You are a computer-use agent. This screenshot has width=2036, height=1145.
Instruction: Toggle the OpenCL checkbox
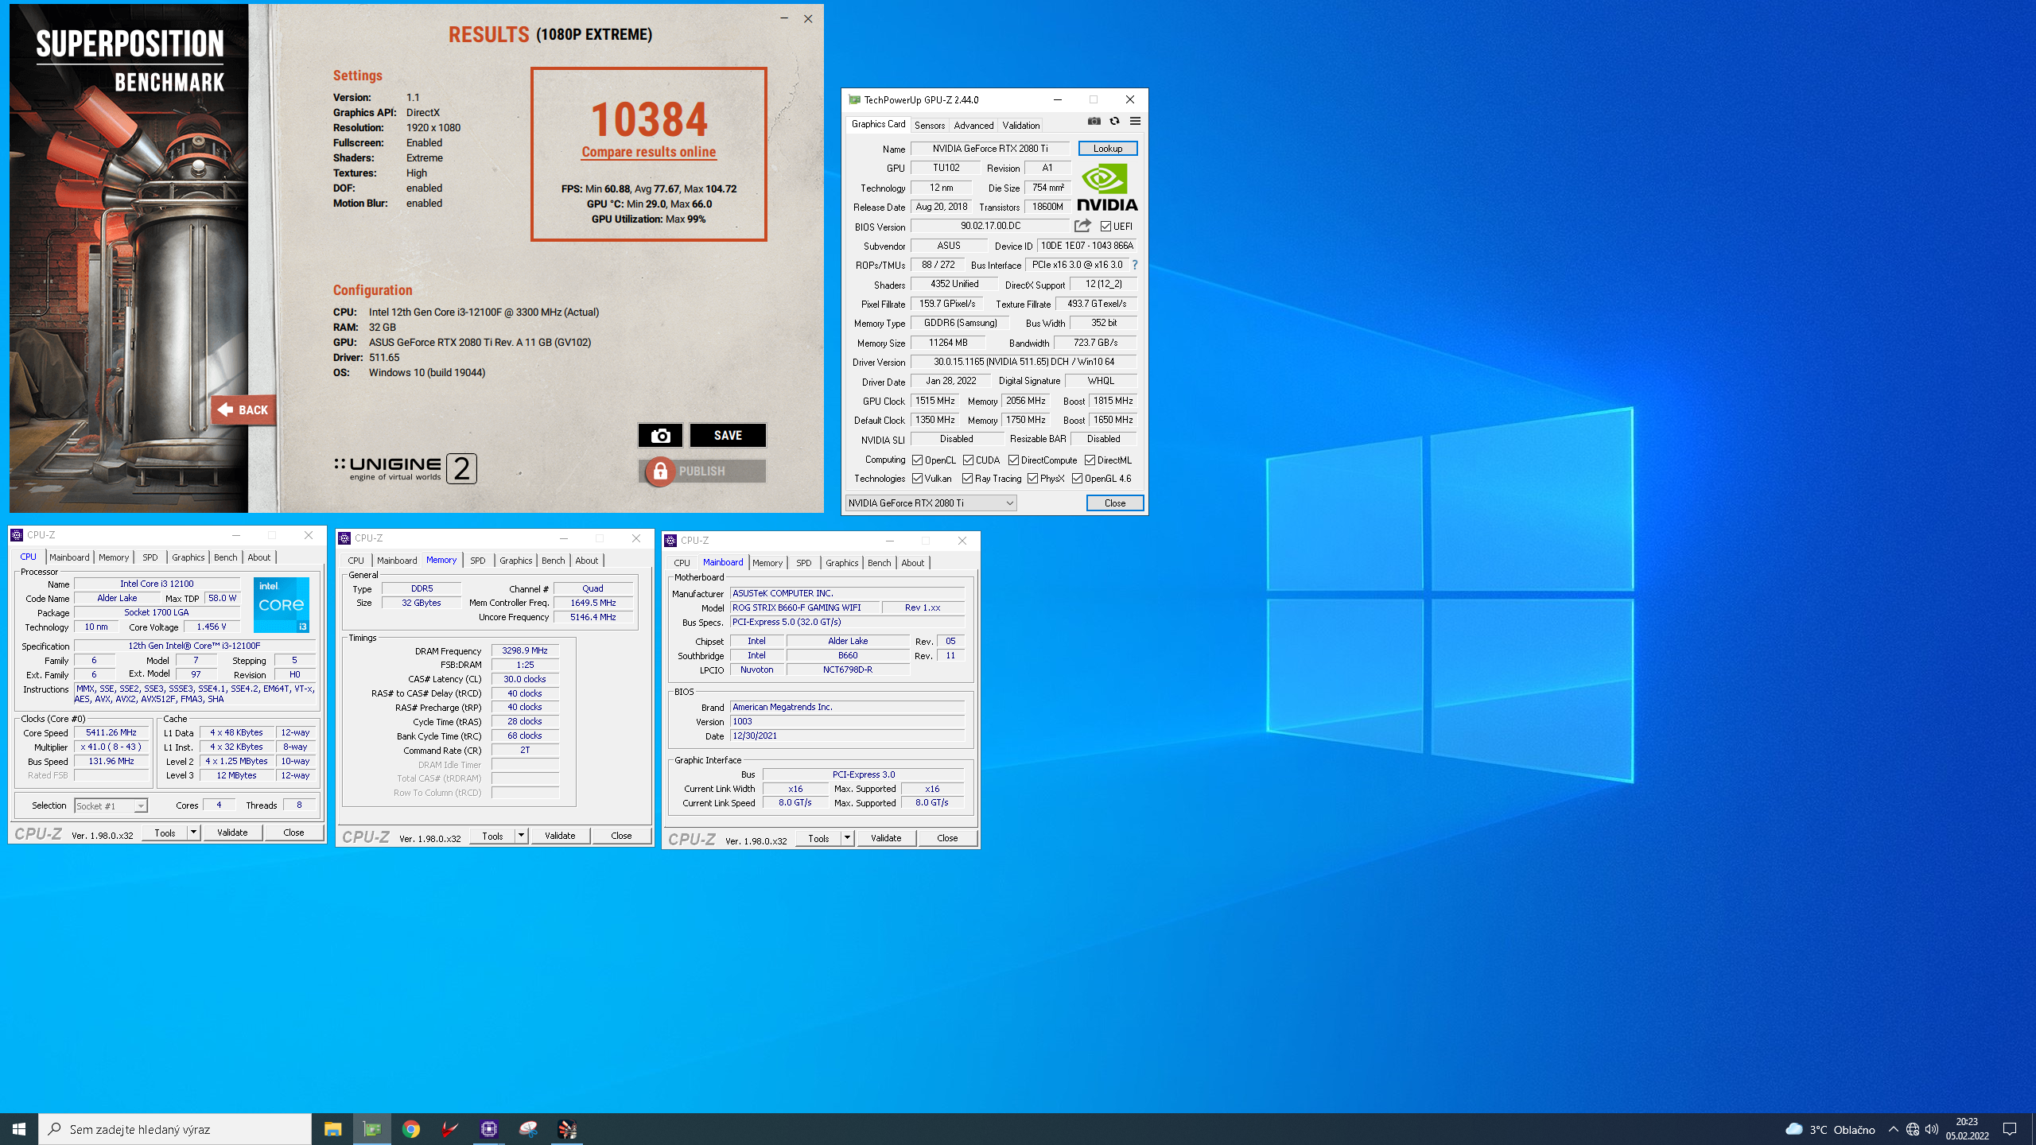(x=917, y=460)
